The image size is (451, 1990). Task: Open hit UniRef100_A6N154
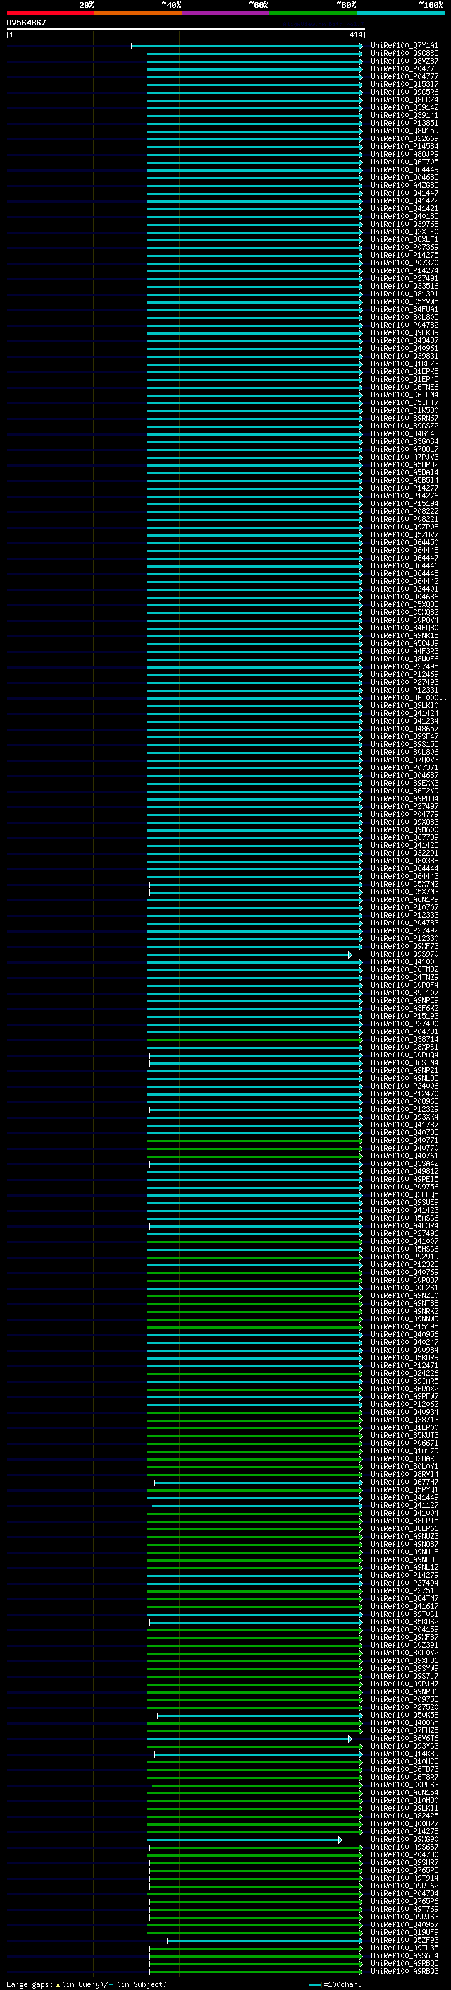pos(404,1792)
